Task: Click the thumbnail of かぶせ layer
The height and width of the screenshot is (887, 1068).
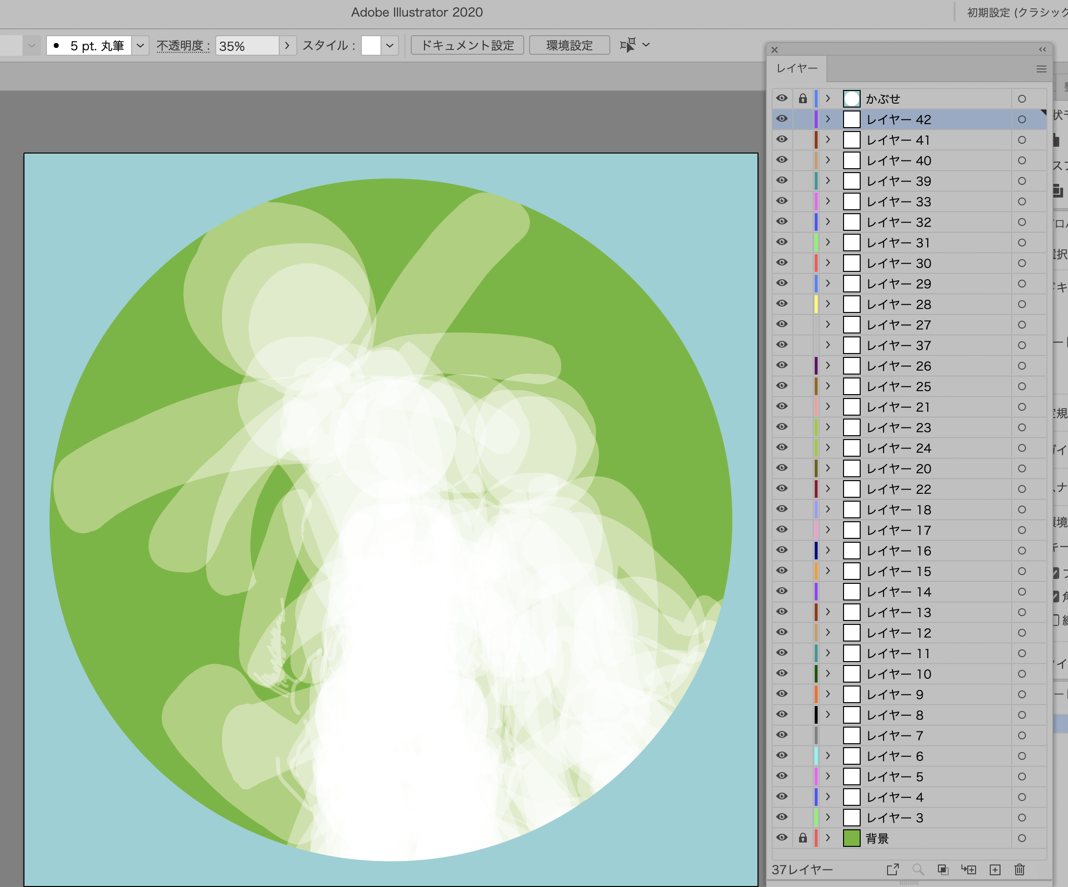Action: coord(852,99)
